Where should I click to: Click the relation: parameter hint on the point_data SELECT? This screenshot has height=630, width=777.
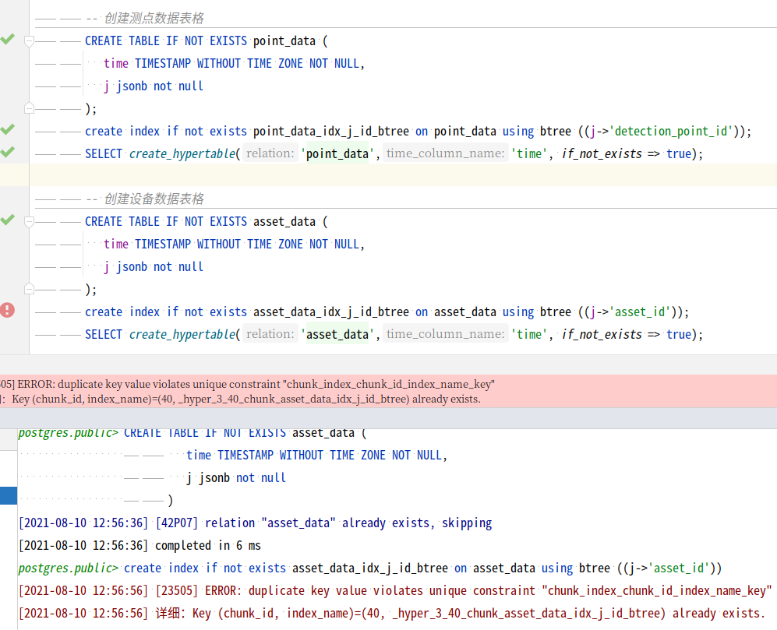(x=269, y=153)
